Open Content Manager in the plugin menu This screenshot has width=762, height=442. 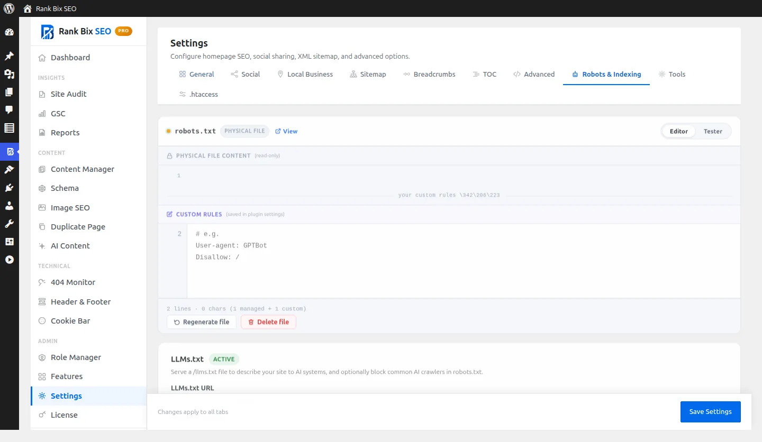88,169
